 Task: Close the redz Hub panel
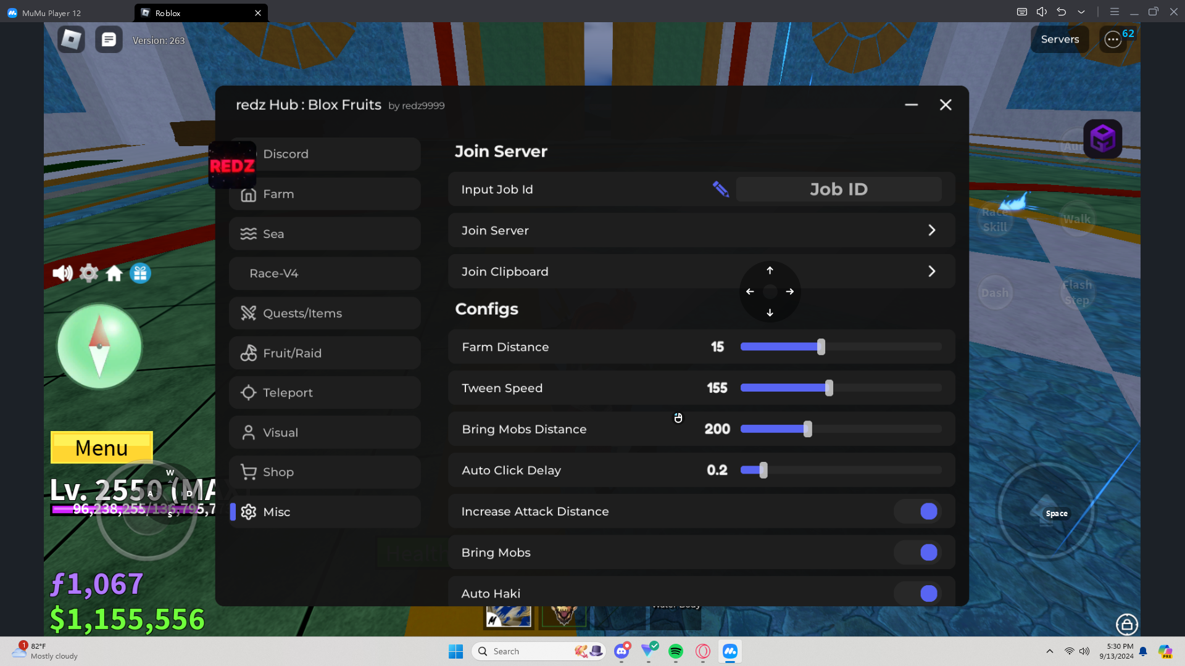(x=946, y=105)
